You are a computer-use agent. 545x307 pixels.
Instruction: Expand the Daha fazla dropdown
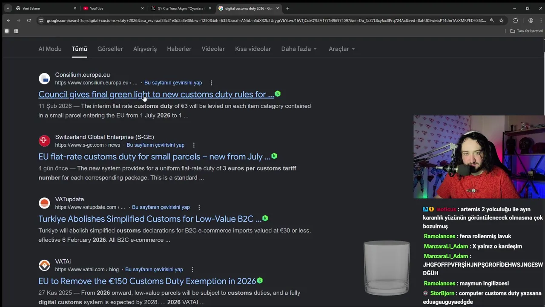[299, 49]
